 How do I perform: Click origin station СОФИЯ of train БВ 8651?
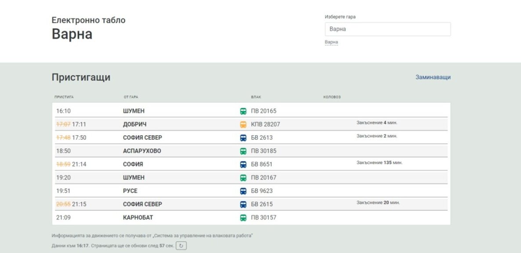(133, 164)
